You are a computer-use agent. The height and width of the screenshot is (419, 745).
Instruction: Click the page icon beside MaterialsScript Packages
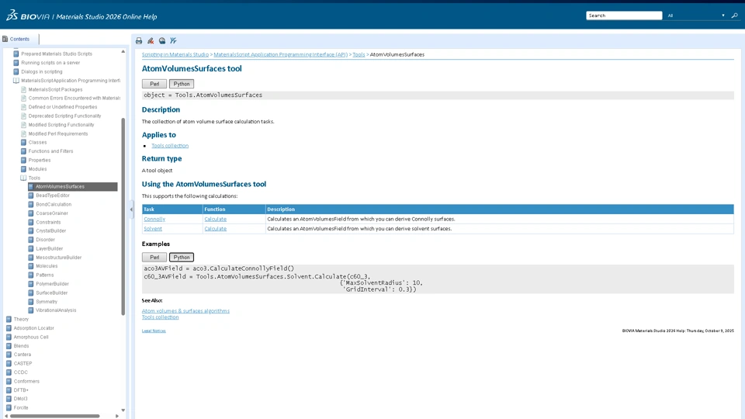(x=23, y=89)
